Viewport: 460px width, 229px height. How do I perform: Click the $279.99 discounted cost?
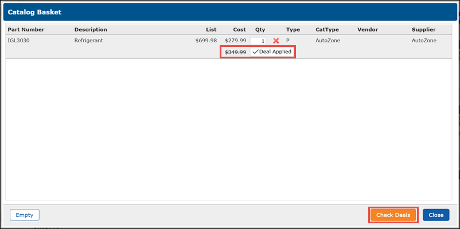235,41
